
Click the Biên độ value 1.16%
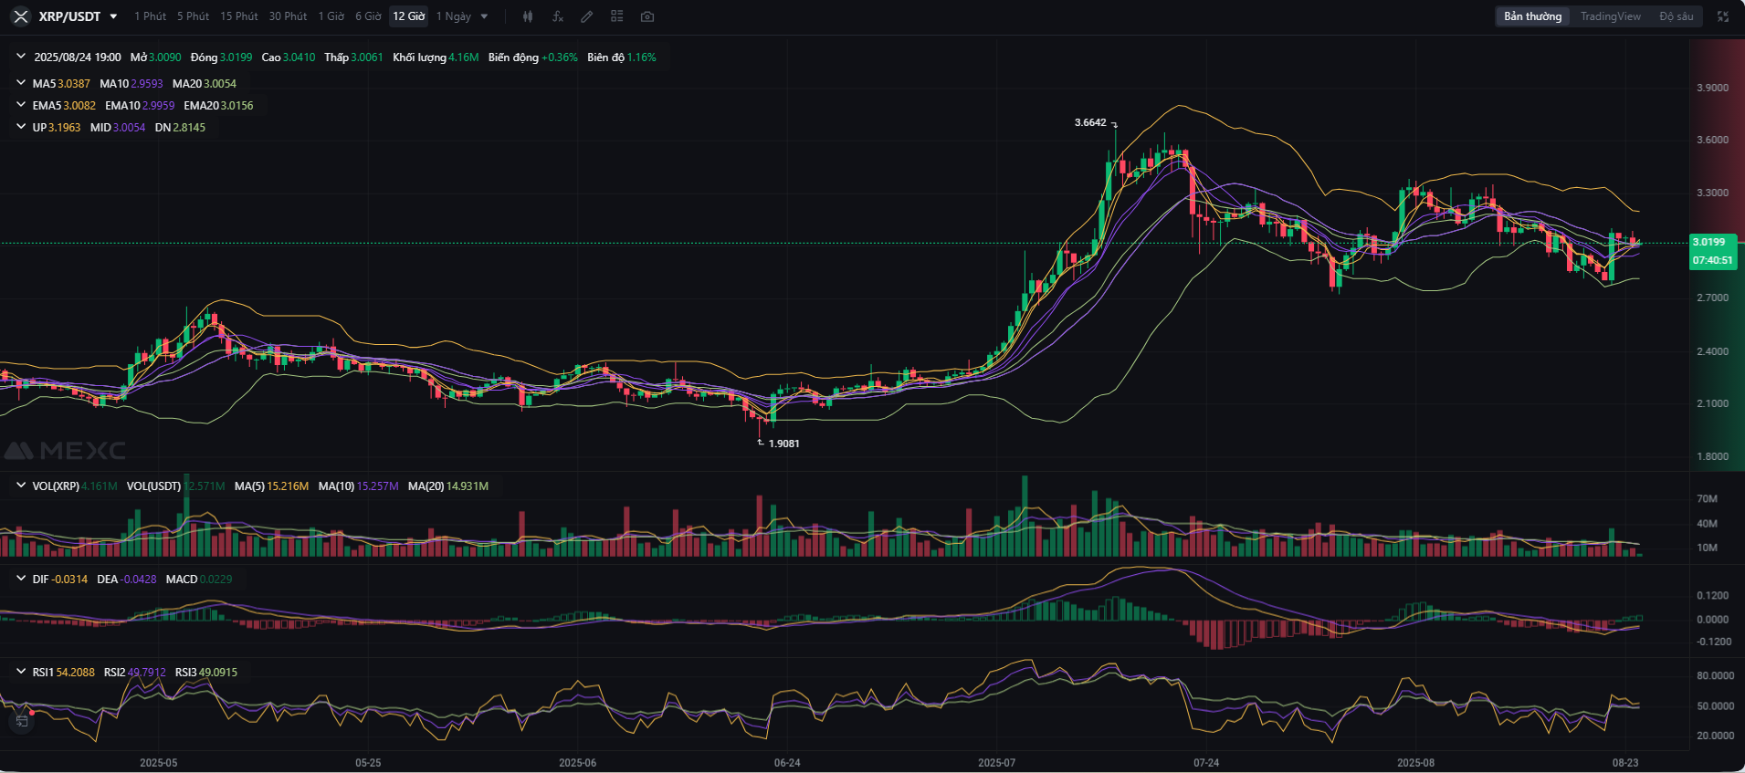pos(642,57)
